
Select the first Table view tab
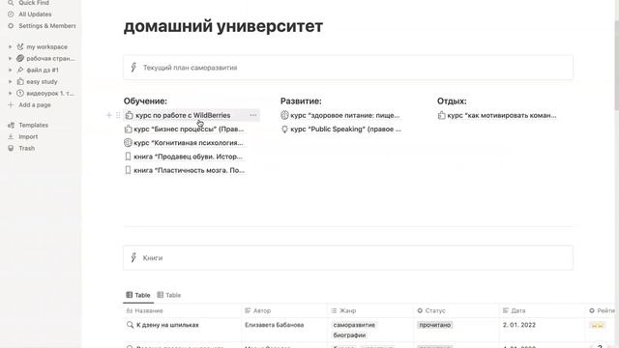point(138,295)
